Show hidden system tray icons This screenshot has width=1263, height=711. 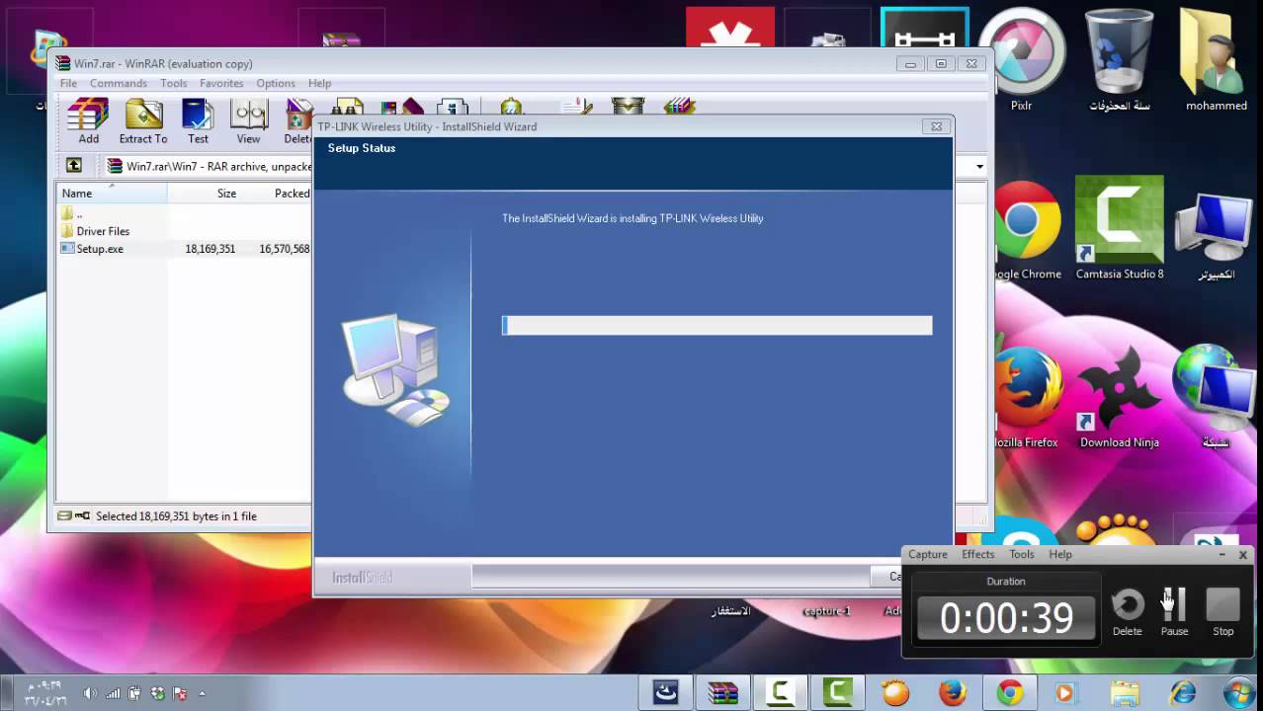pos(202,693)
